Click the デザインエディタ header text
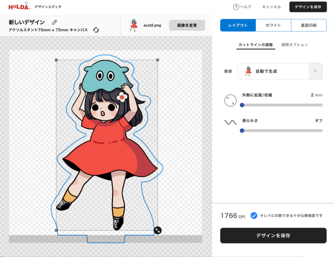334x257 pixels. pos(48,7)
